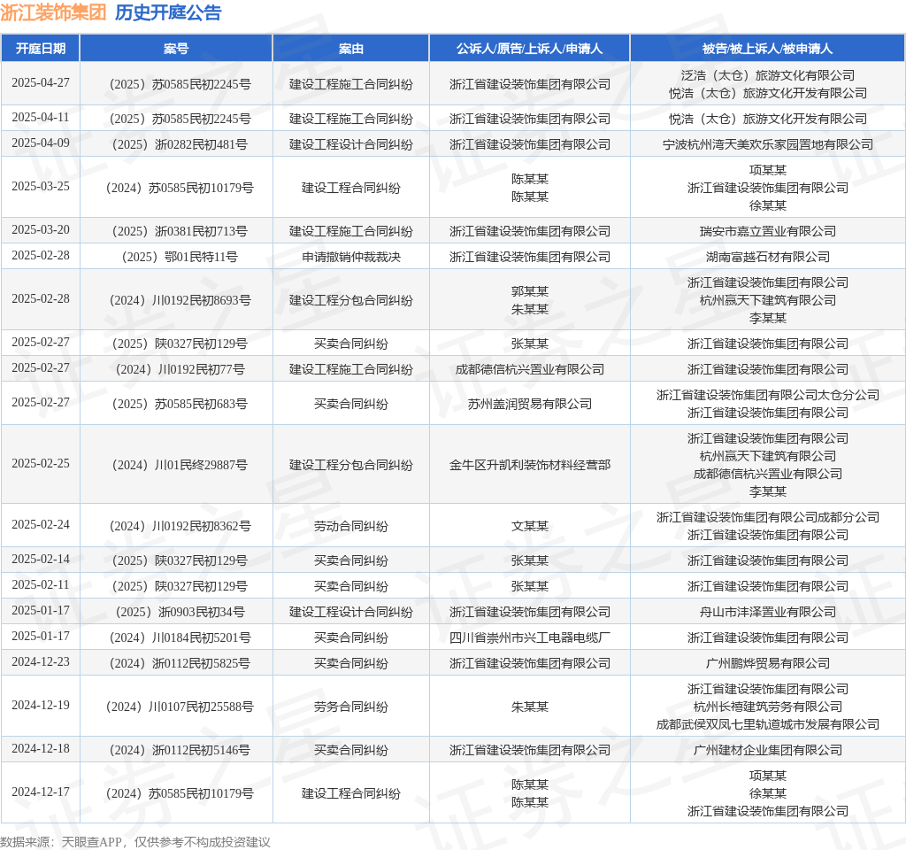Select the 公诉人/原告/上诉人/申请人 column header
This screenshot has height=850, width=906.
tap(529, 49)
